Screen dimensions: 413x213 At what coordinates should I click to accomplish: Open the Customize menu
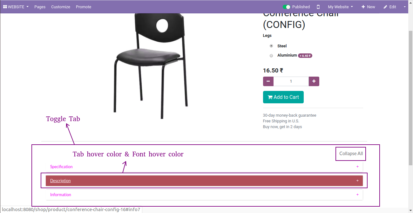point(61,7)
